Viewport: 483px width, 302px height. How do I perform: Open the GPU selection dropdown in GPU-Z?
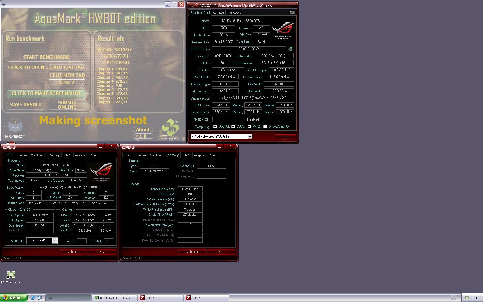click(250, 137)
